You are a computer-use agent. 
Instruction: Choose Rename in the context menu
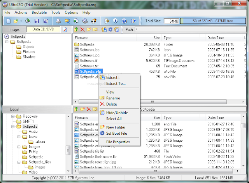coord(119,98)
